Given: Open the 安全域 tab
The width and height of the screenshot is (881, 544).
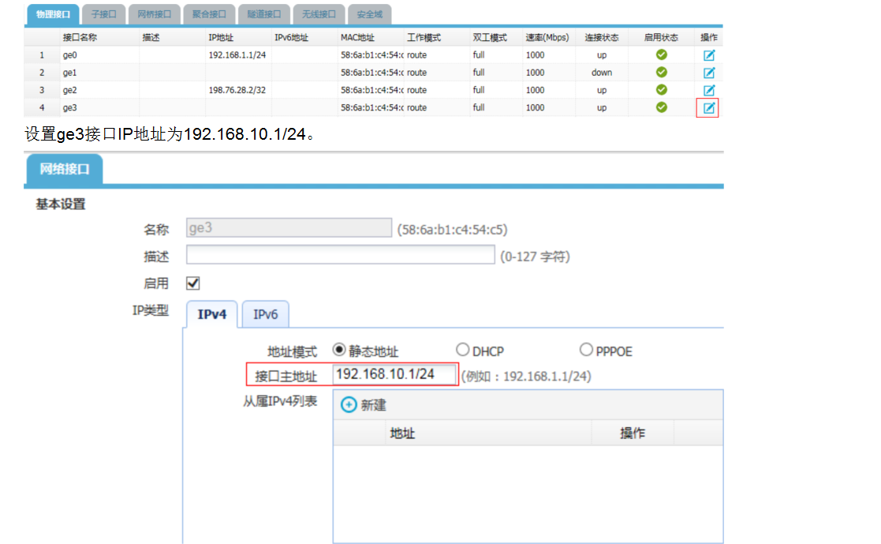Looking at the screenshot, I should pos(371,14).
